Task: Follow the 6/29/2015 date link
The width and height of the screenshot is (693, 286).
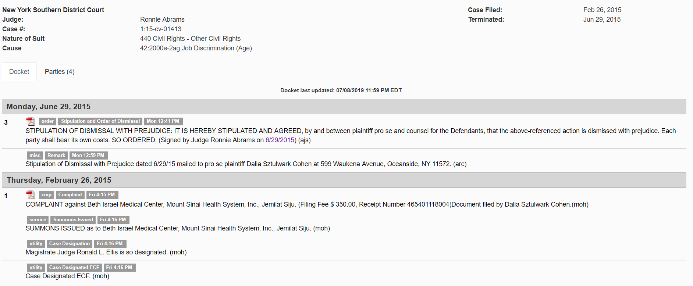Action: point(280,140)
